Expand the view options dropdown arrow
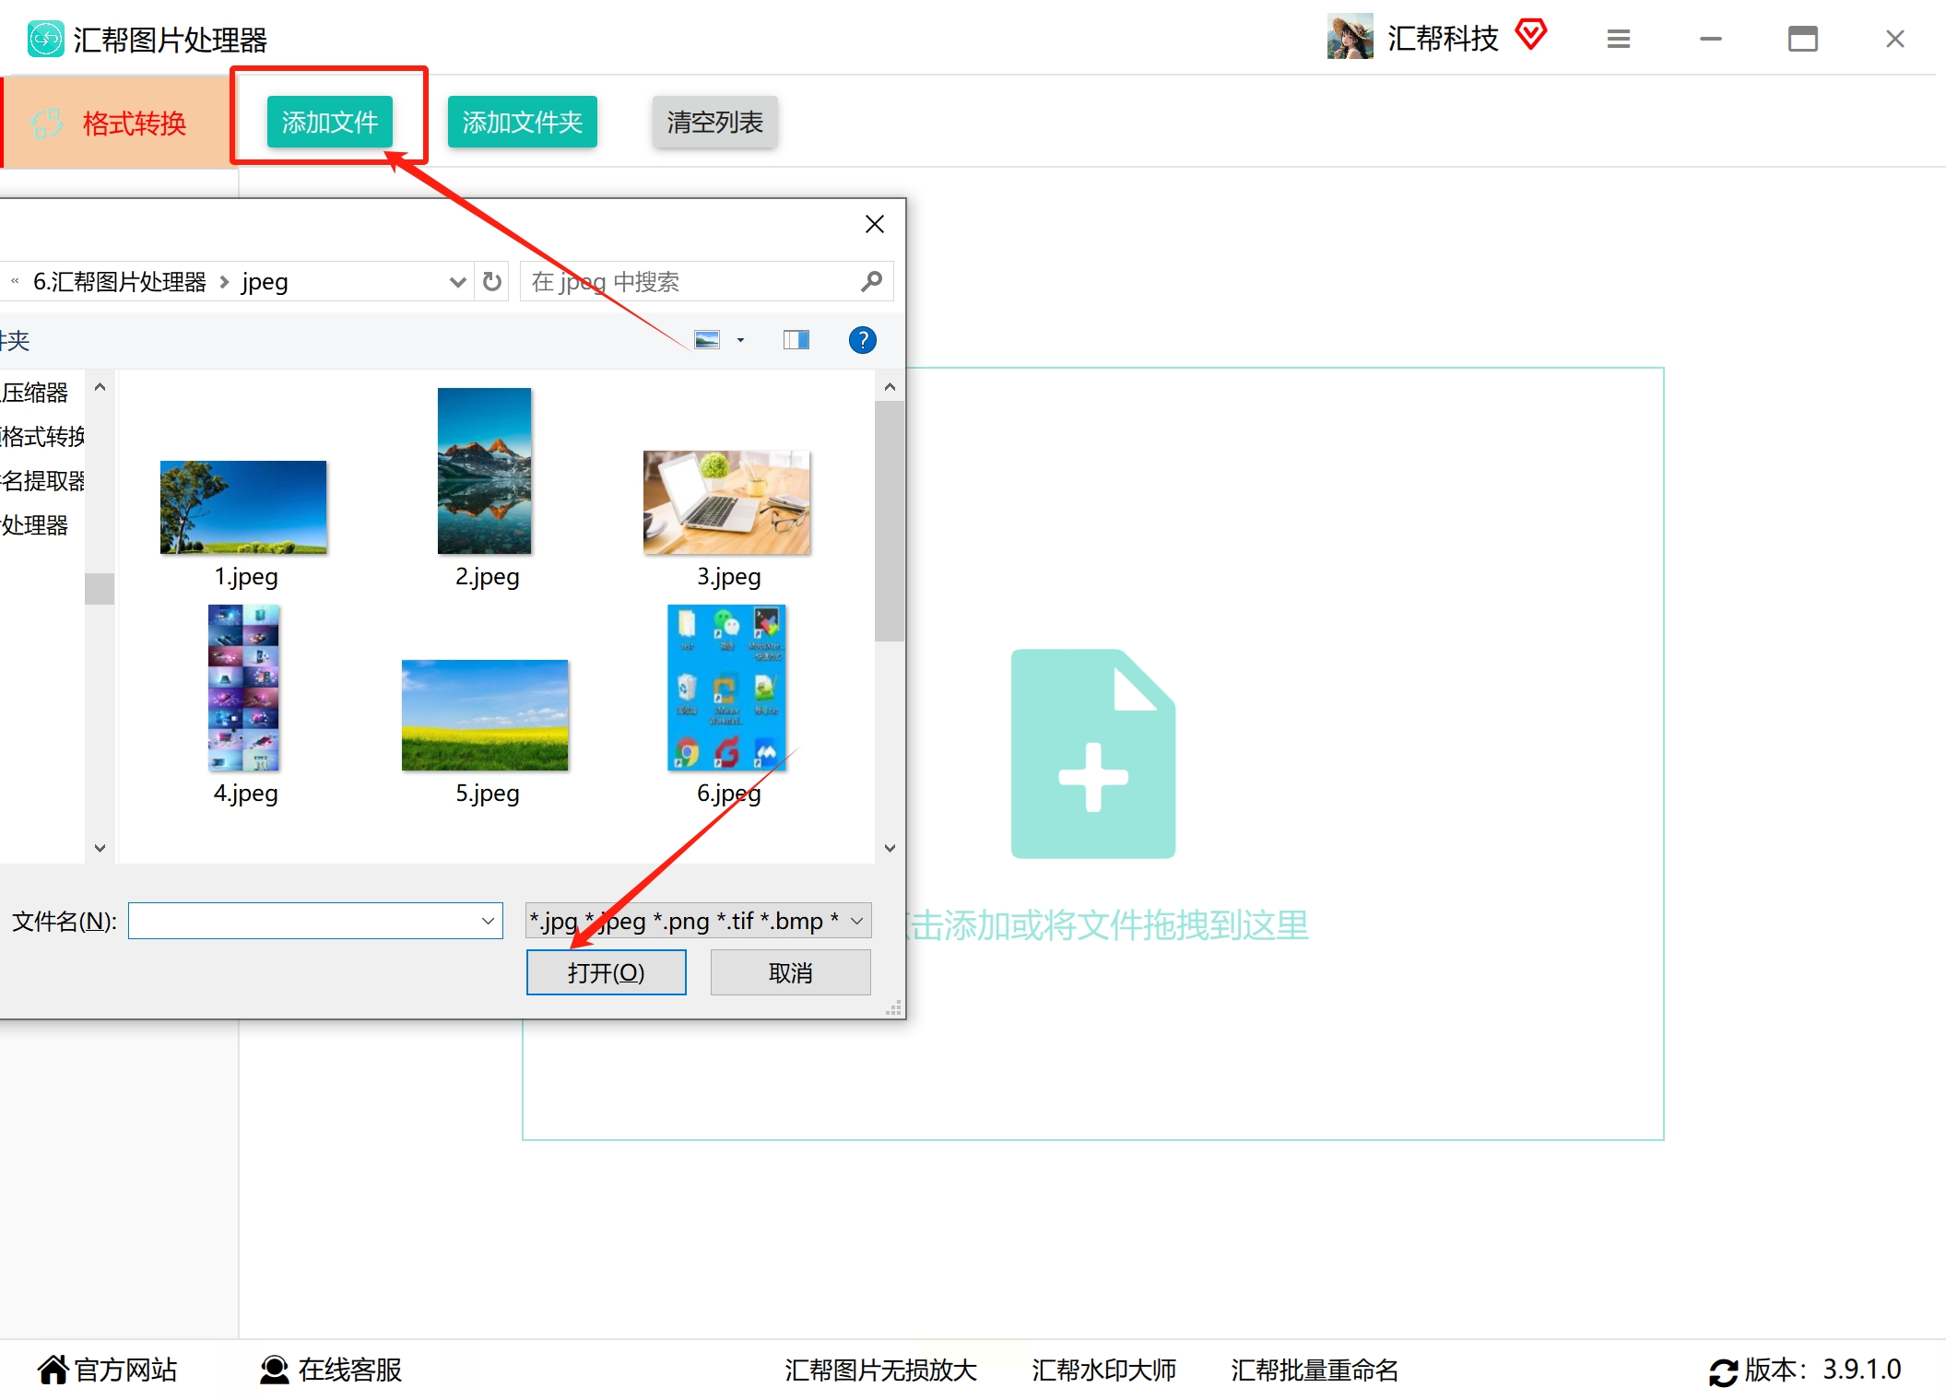The image size is (1946, 1400). pos(740,340)
